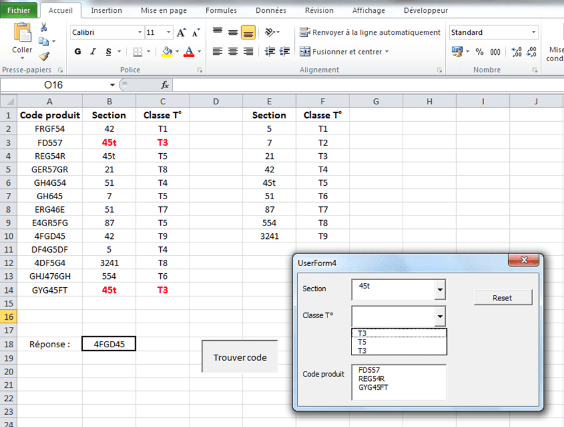Open the Section combo box dropdown arrow
The height and width of the screenshot is (427, 564).
440,289
